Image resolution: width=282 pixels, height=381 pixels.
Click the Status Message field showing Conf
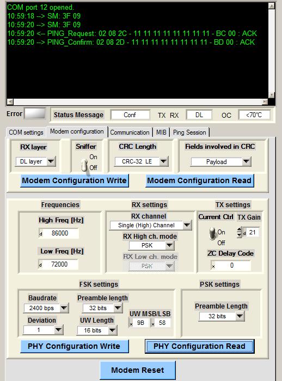(x=130, y=114)
